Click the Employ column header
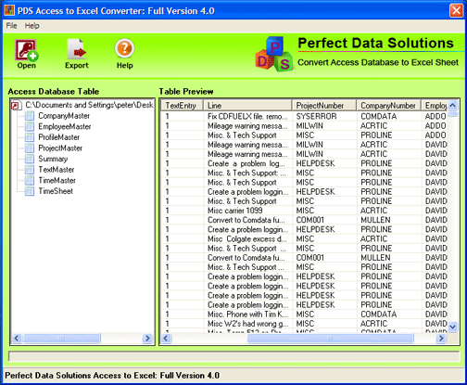467x385 pixels. [x=435, y=106]
